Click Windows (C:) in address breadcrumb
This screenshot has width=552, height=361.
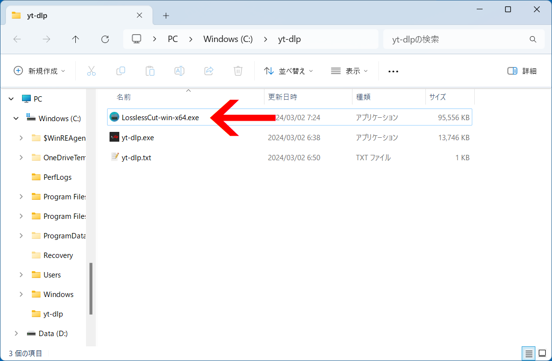click(x=228, y=39)
